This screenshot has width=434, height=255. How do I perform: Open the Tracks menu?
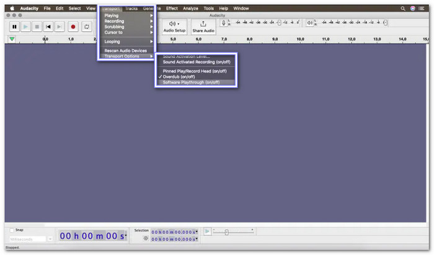(x=131, y=9)
